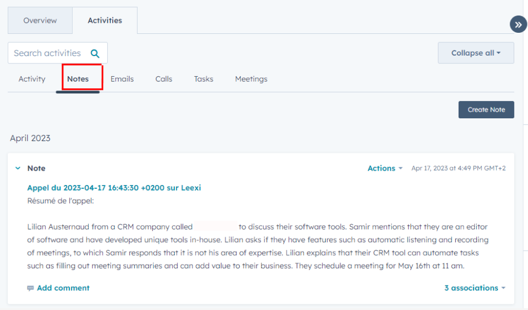528x310 pixels.
Task: Select the Activities tab
Action: pyautogui.click(x=105, y=21)
